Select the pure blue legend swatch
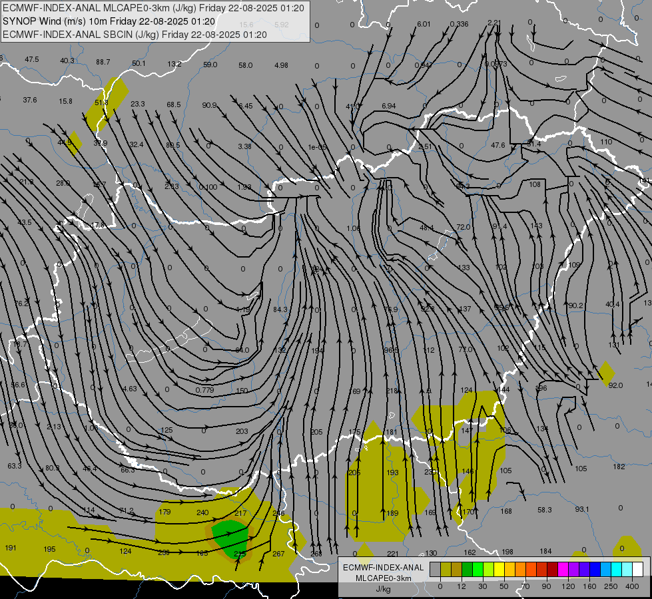 [x=595, y=569]
